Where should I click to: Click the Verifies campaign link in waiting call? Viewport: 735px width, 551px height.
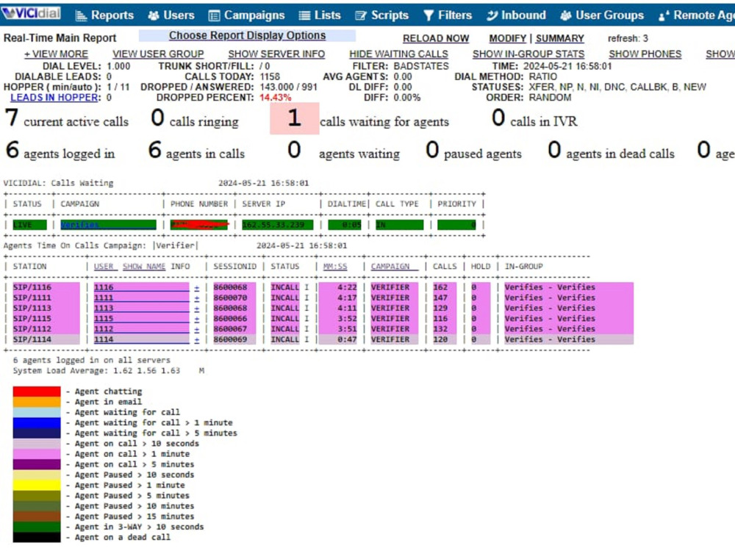click(x=108, y=225)
